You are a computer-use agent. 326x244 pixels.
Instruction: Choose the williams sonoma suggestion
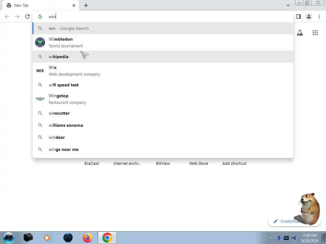coord(163,125)
